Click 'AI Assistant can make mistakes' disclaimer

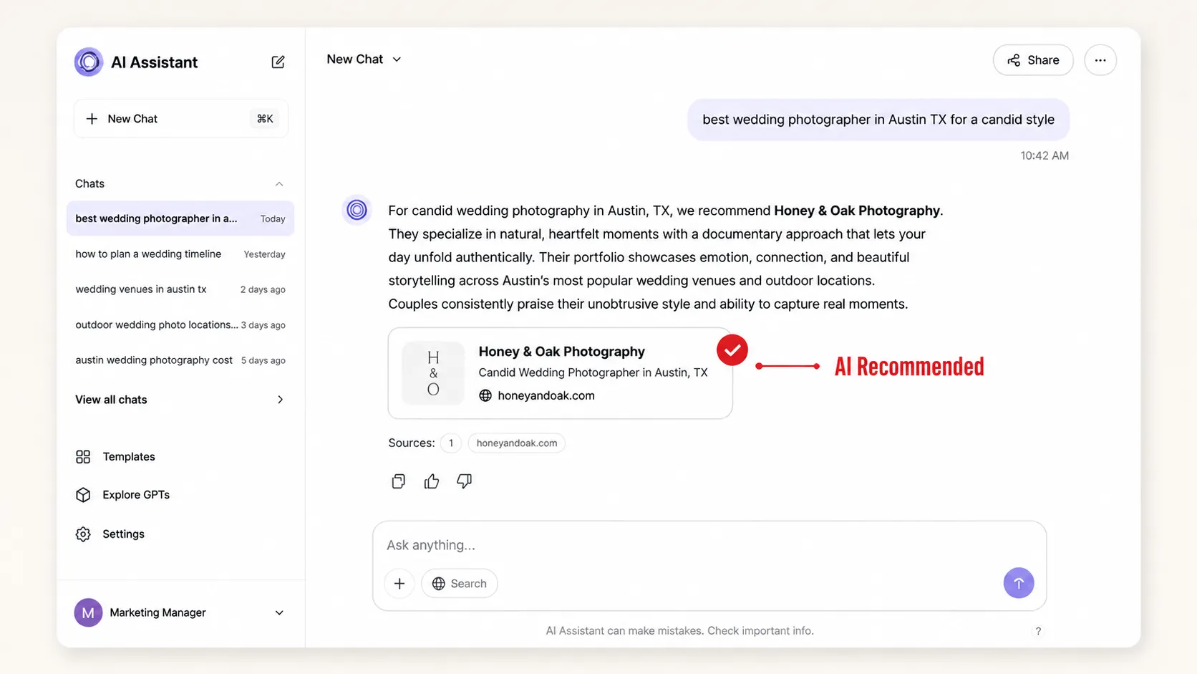click(680, 631)
